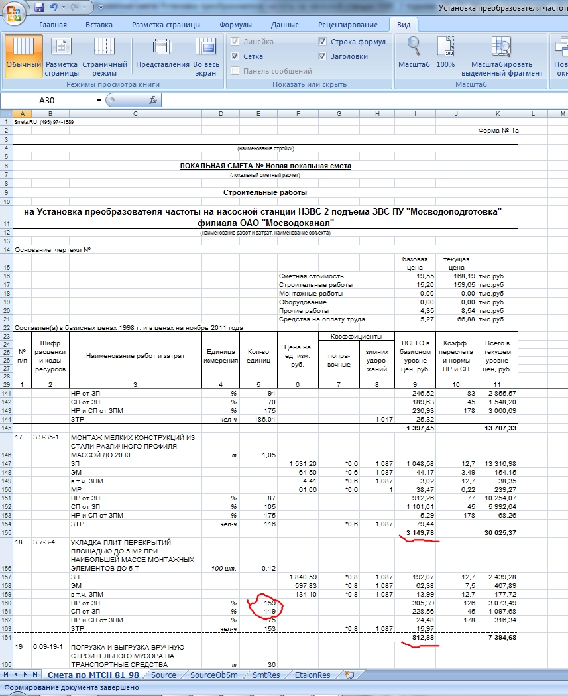Select column C header
Viewport: 568px width, 696px height.
point(135,113)
